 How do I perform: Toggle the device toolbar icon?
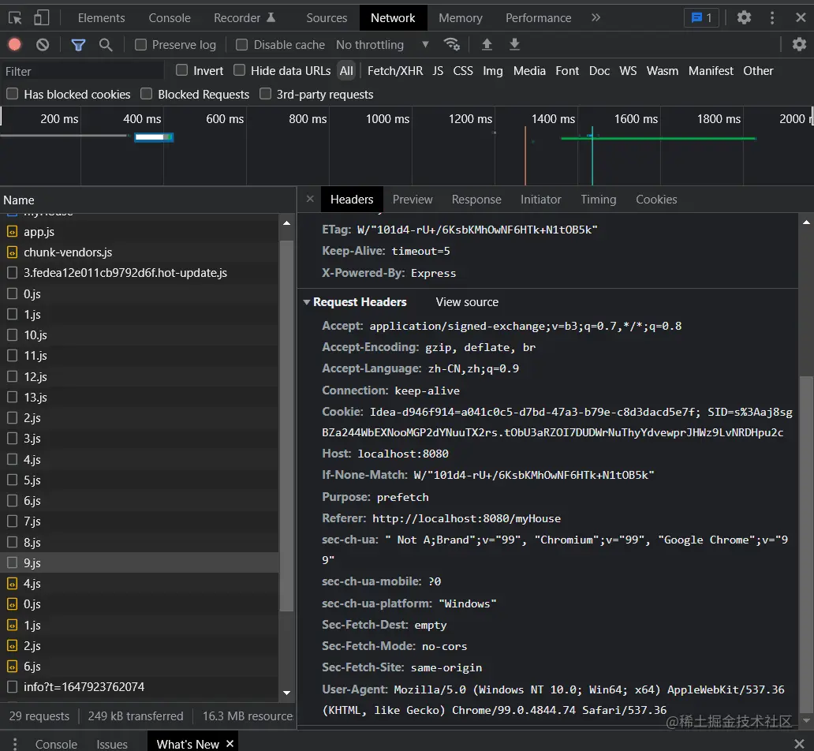click(x=41, y=17)
